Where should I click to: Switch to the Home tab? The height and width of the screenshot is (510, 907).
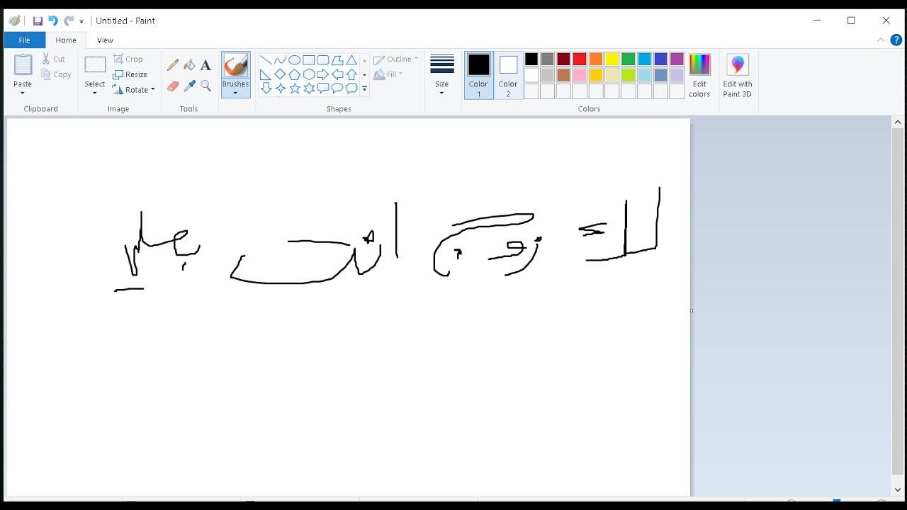coord(66,40)
